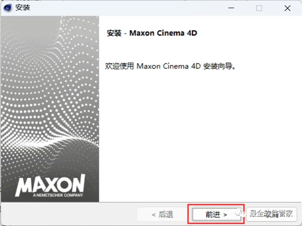This screenshot has height=226, width=302.
Task: Click the 最全软件管家 watermark text
Action: pyautogui.click(x=271, y=214)
